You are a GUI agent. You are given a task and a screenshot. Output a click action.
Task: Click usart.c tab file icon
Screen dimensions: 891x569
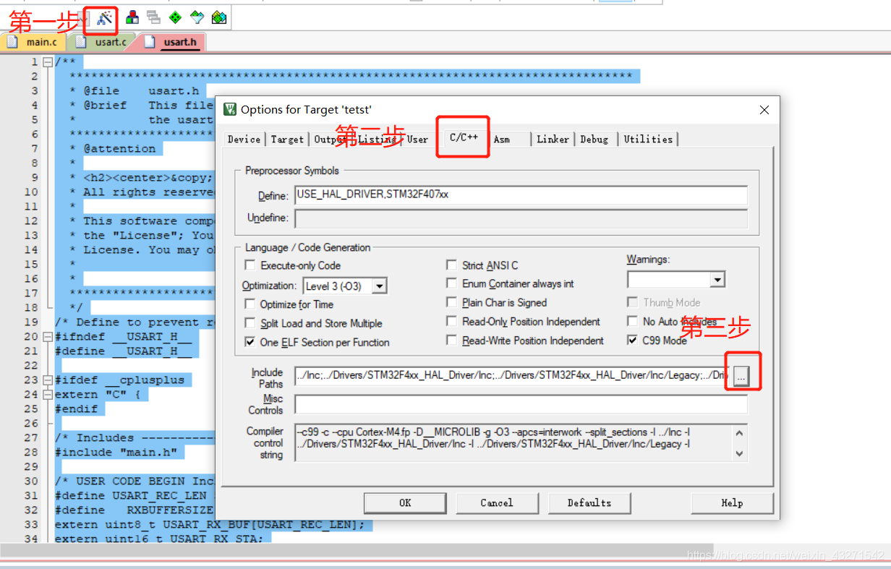pos(82,42)
